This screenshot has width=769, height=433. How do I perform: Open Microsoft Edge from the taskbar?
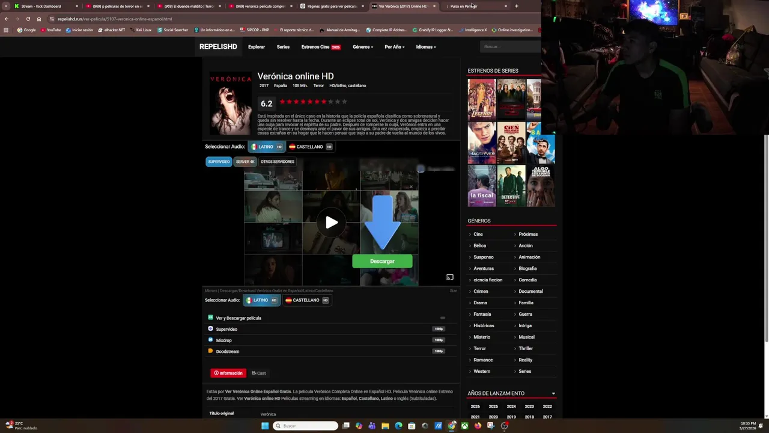[x=398, y=426]
